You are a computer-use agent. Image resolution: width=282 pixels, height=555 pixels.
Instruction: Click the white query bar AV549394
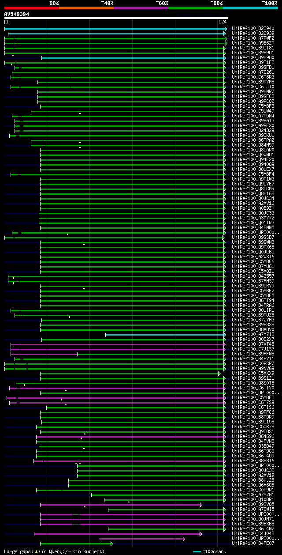pyautogui.click(x=116, y=18)
